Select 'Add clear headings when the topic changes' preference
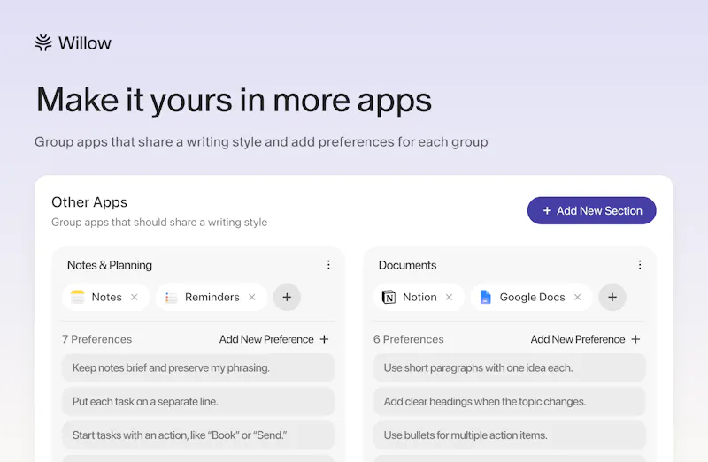Screen dimensions: 708x462 510,402
